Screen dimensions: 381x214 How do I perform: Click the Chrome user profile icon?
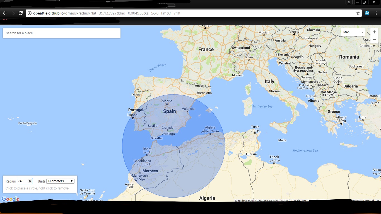[x=349, y=2]
